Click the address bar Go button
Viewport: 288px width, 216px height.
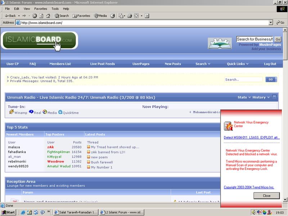(x=280, y=23)
